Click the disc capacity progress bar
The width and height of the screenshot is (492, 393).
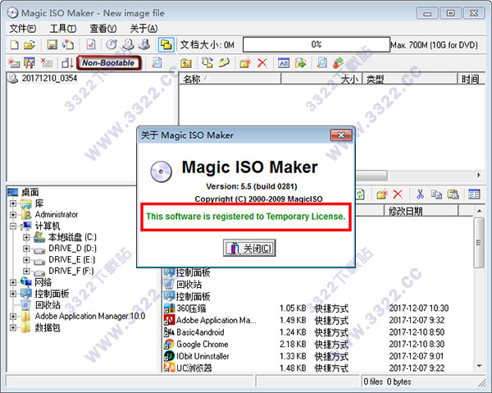tap(316, 44)
